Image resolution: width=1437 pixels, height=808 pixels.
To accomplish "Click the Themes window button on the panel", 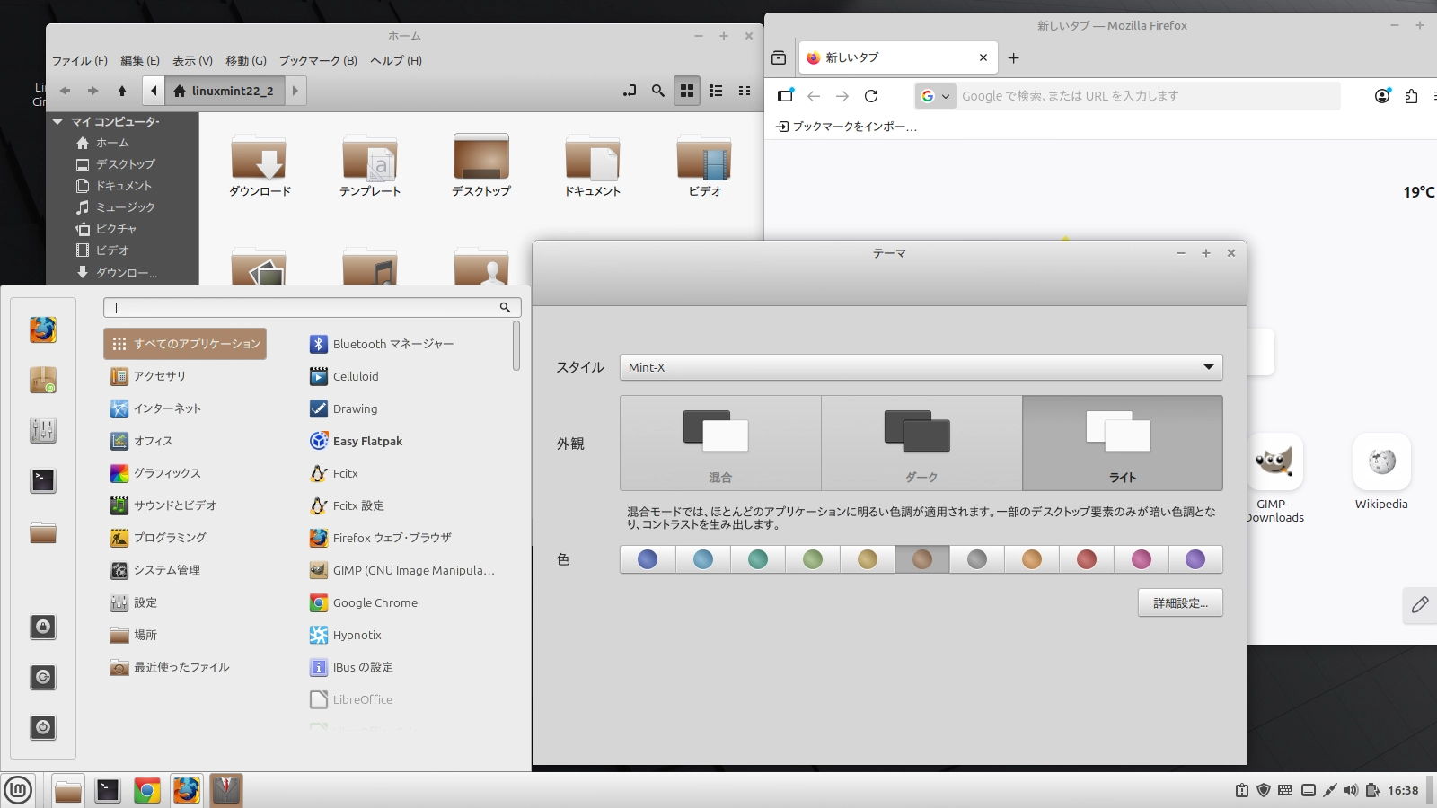I will (x=226, y=790).
